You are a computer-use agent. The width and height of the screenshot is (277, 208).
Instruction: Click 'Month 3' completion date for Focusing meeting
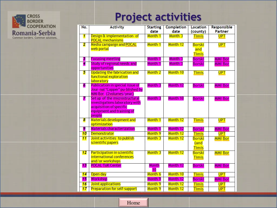click(176, 59)
